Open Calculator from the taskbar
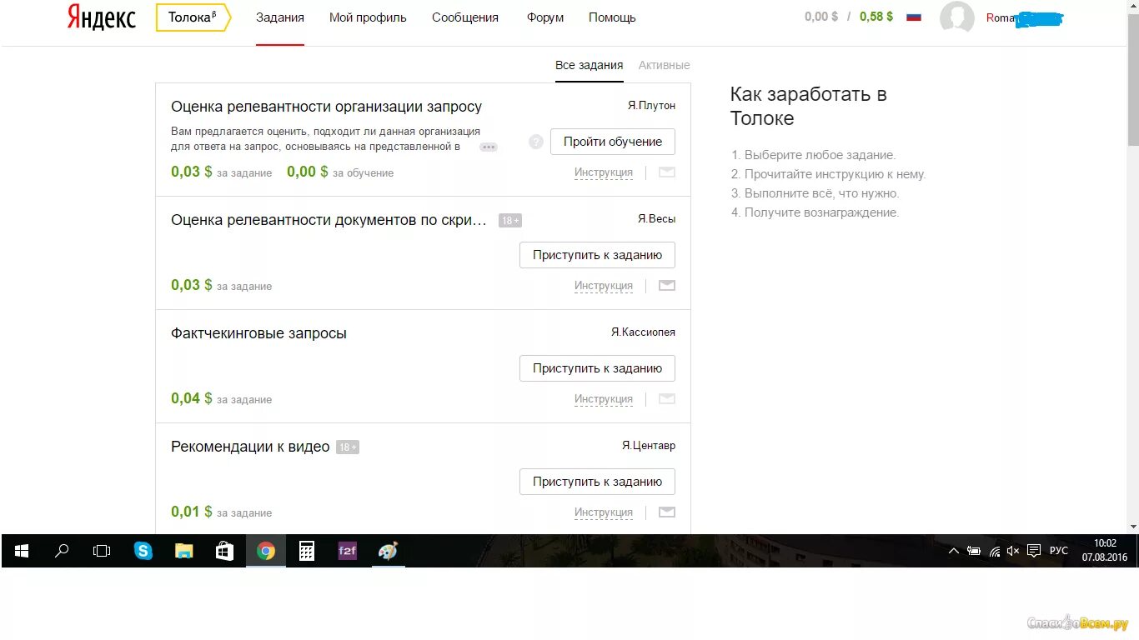 [x=307, y=551]
